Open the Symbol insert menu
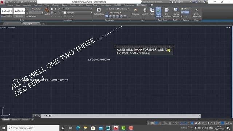This screenshot has height=131, width=233. pyautogui.click(x=145, y=12)
